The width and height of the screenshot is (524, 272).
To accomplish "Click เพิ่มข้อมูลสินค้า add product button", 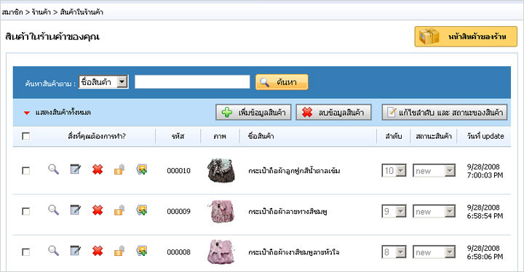I will click(x=253, y=112).
